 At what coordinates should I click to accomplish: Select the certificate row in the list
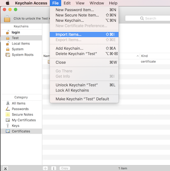pyautogui.click(x=106, y=62)
